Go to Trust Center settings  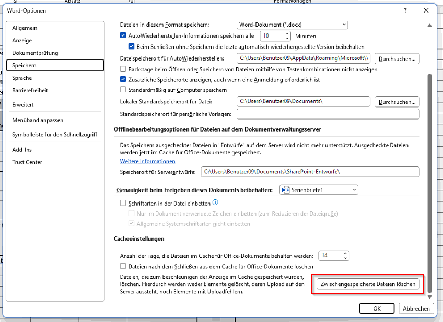click(x=27, y=162)
